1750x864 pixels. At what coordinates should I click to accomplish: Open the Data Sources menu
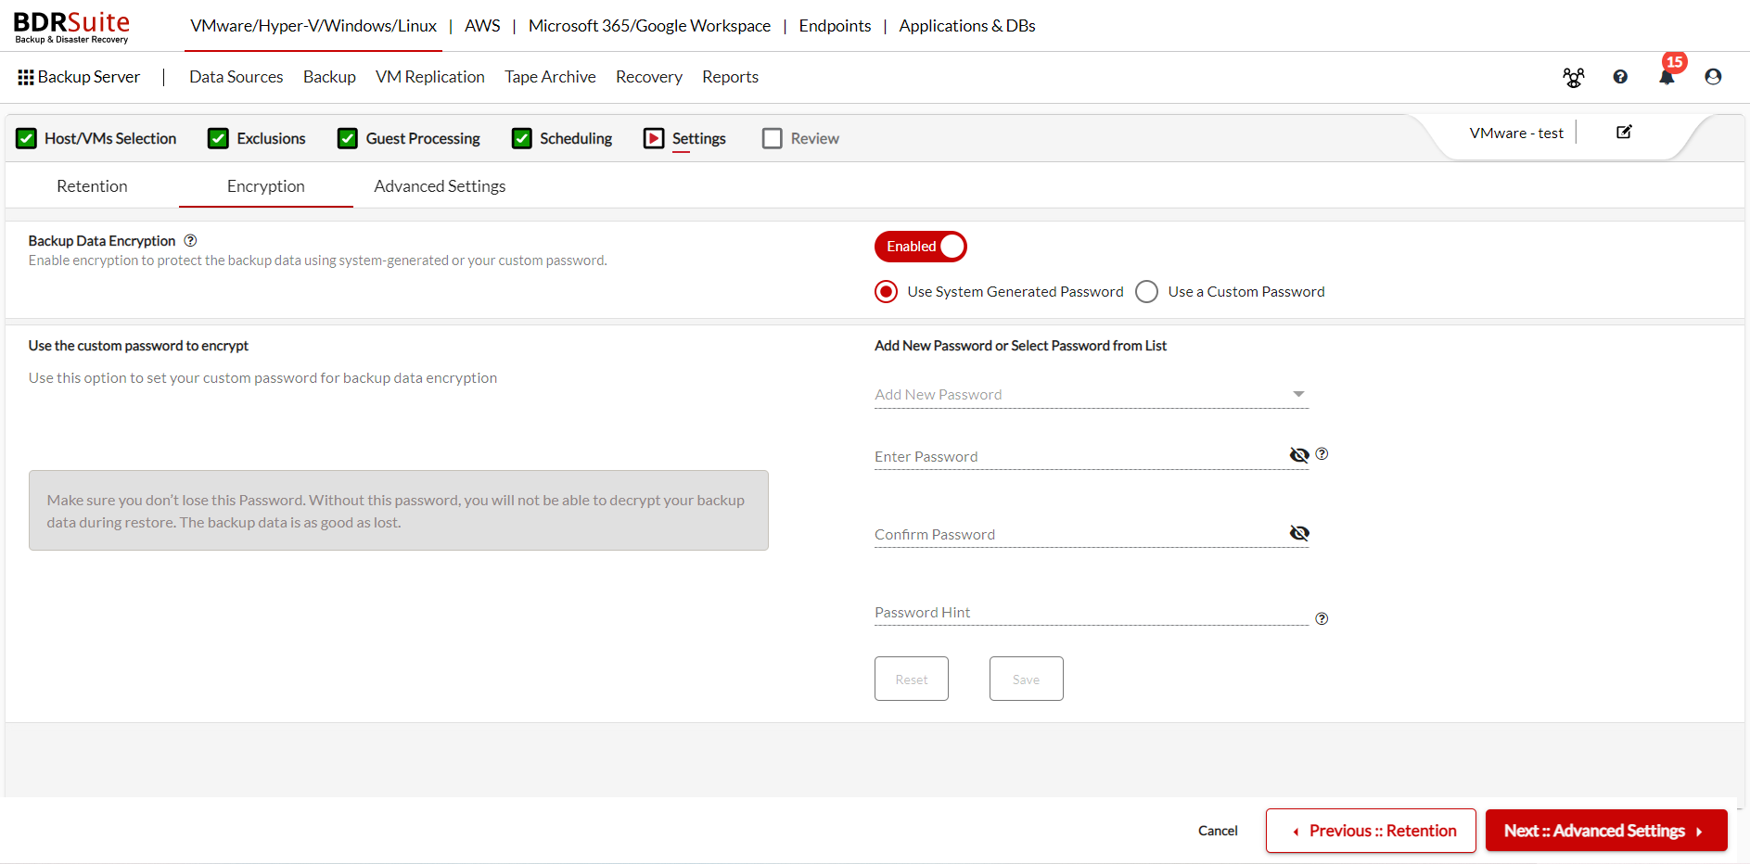(x=236, y=77)
